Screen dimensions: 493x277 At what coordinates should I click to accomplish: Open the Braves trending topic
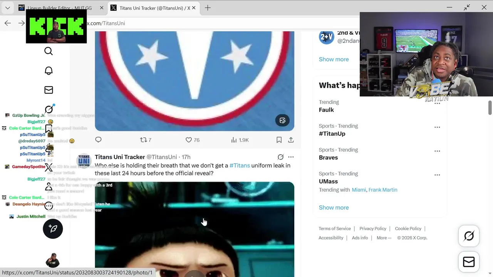point(328,158)
